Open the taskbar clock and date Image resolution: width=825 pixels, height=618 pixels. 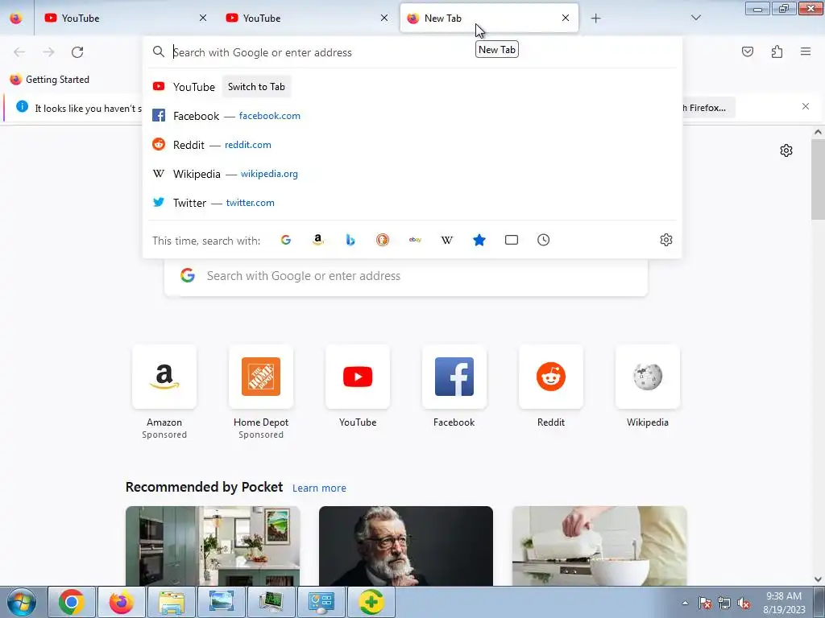pos(784,603)
